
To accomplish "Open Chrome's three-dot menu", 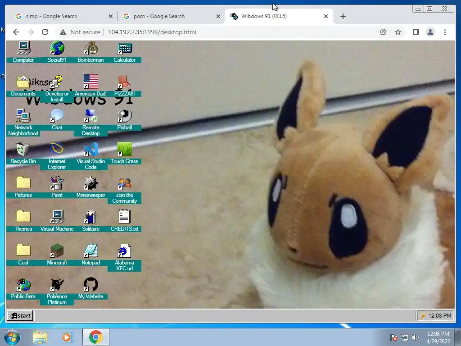I will pos(445,32).
